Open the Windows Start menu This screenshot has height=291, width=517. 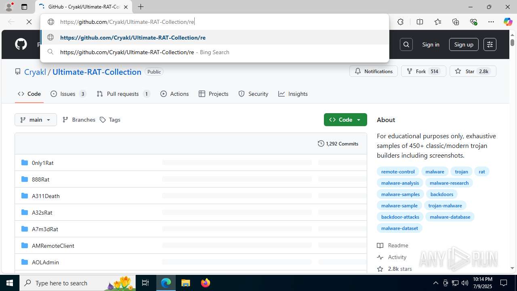click(x=10, y=283)
